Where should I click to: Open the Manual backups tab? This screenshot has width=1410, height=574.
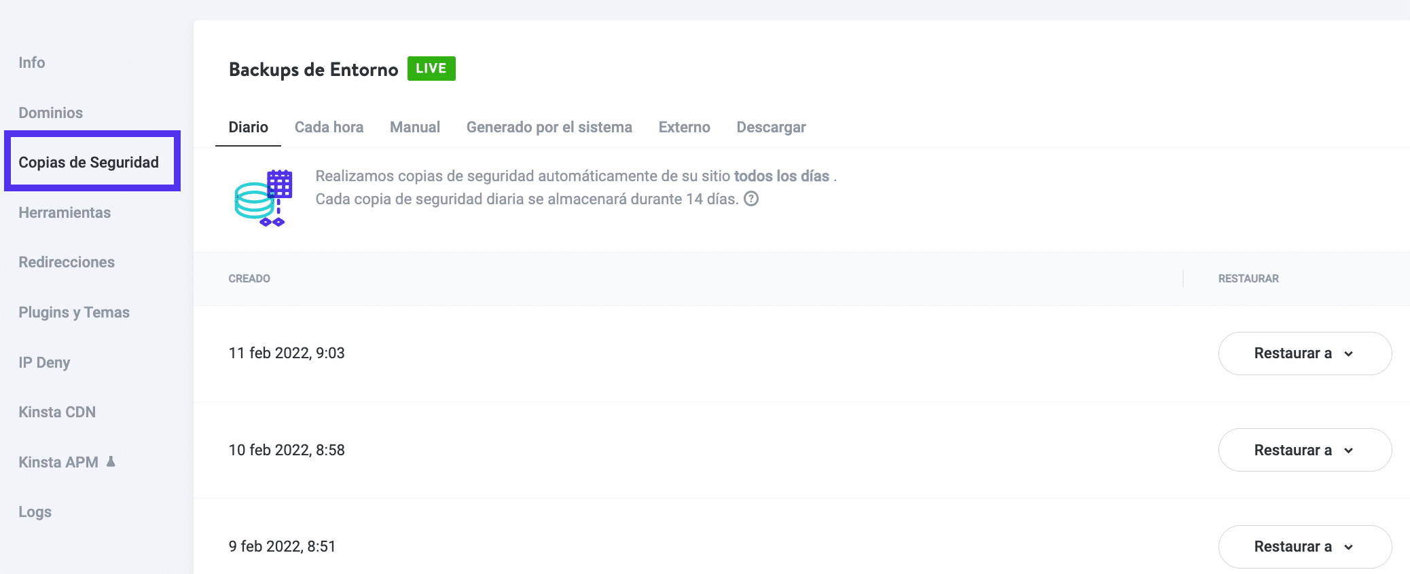(414, 127)
